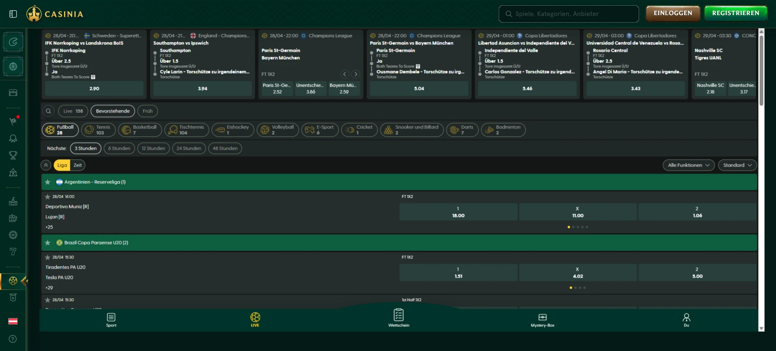The width and height of the screenshot is (776, 351).
Task: Select 3 Stunden time filter
Action: pyautogui.click(x=86, y=148)
